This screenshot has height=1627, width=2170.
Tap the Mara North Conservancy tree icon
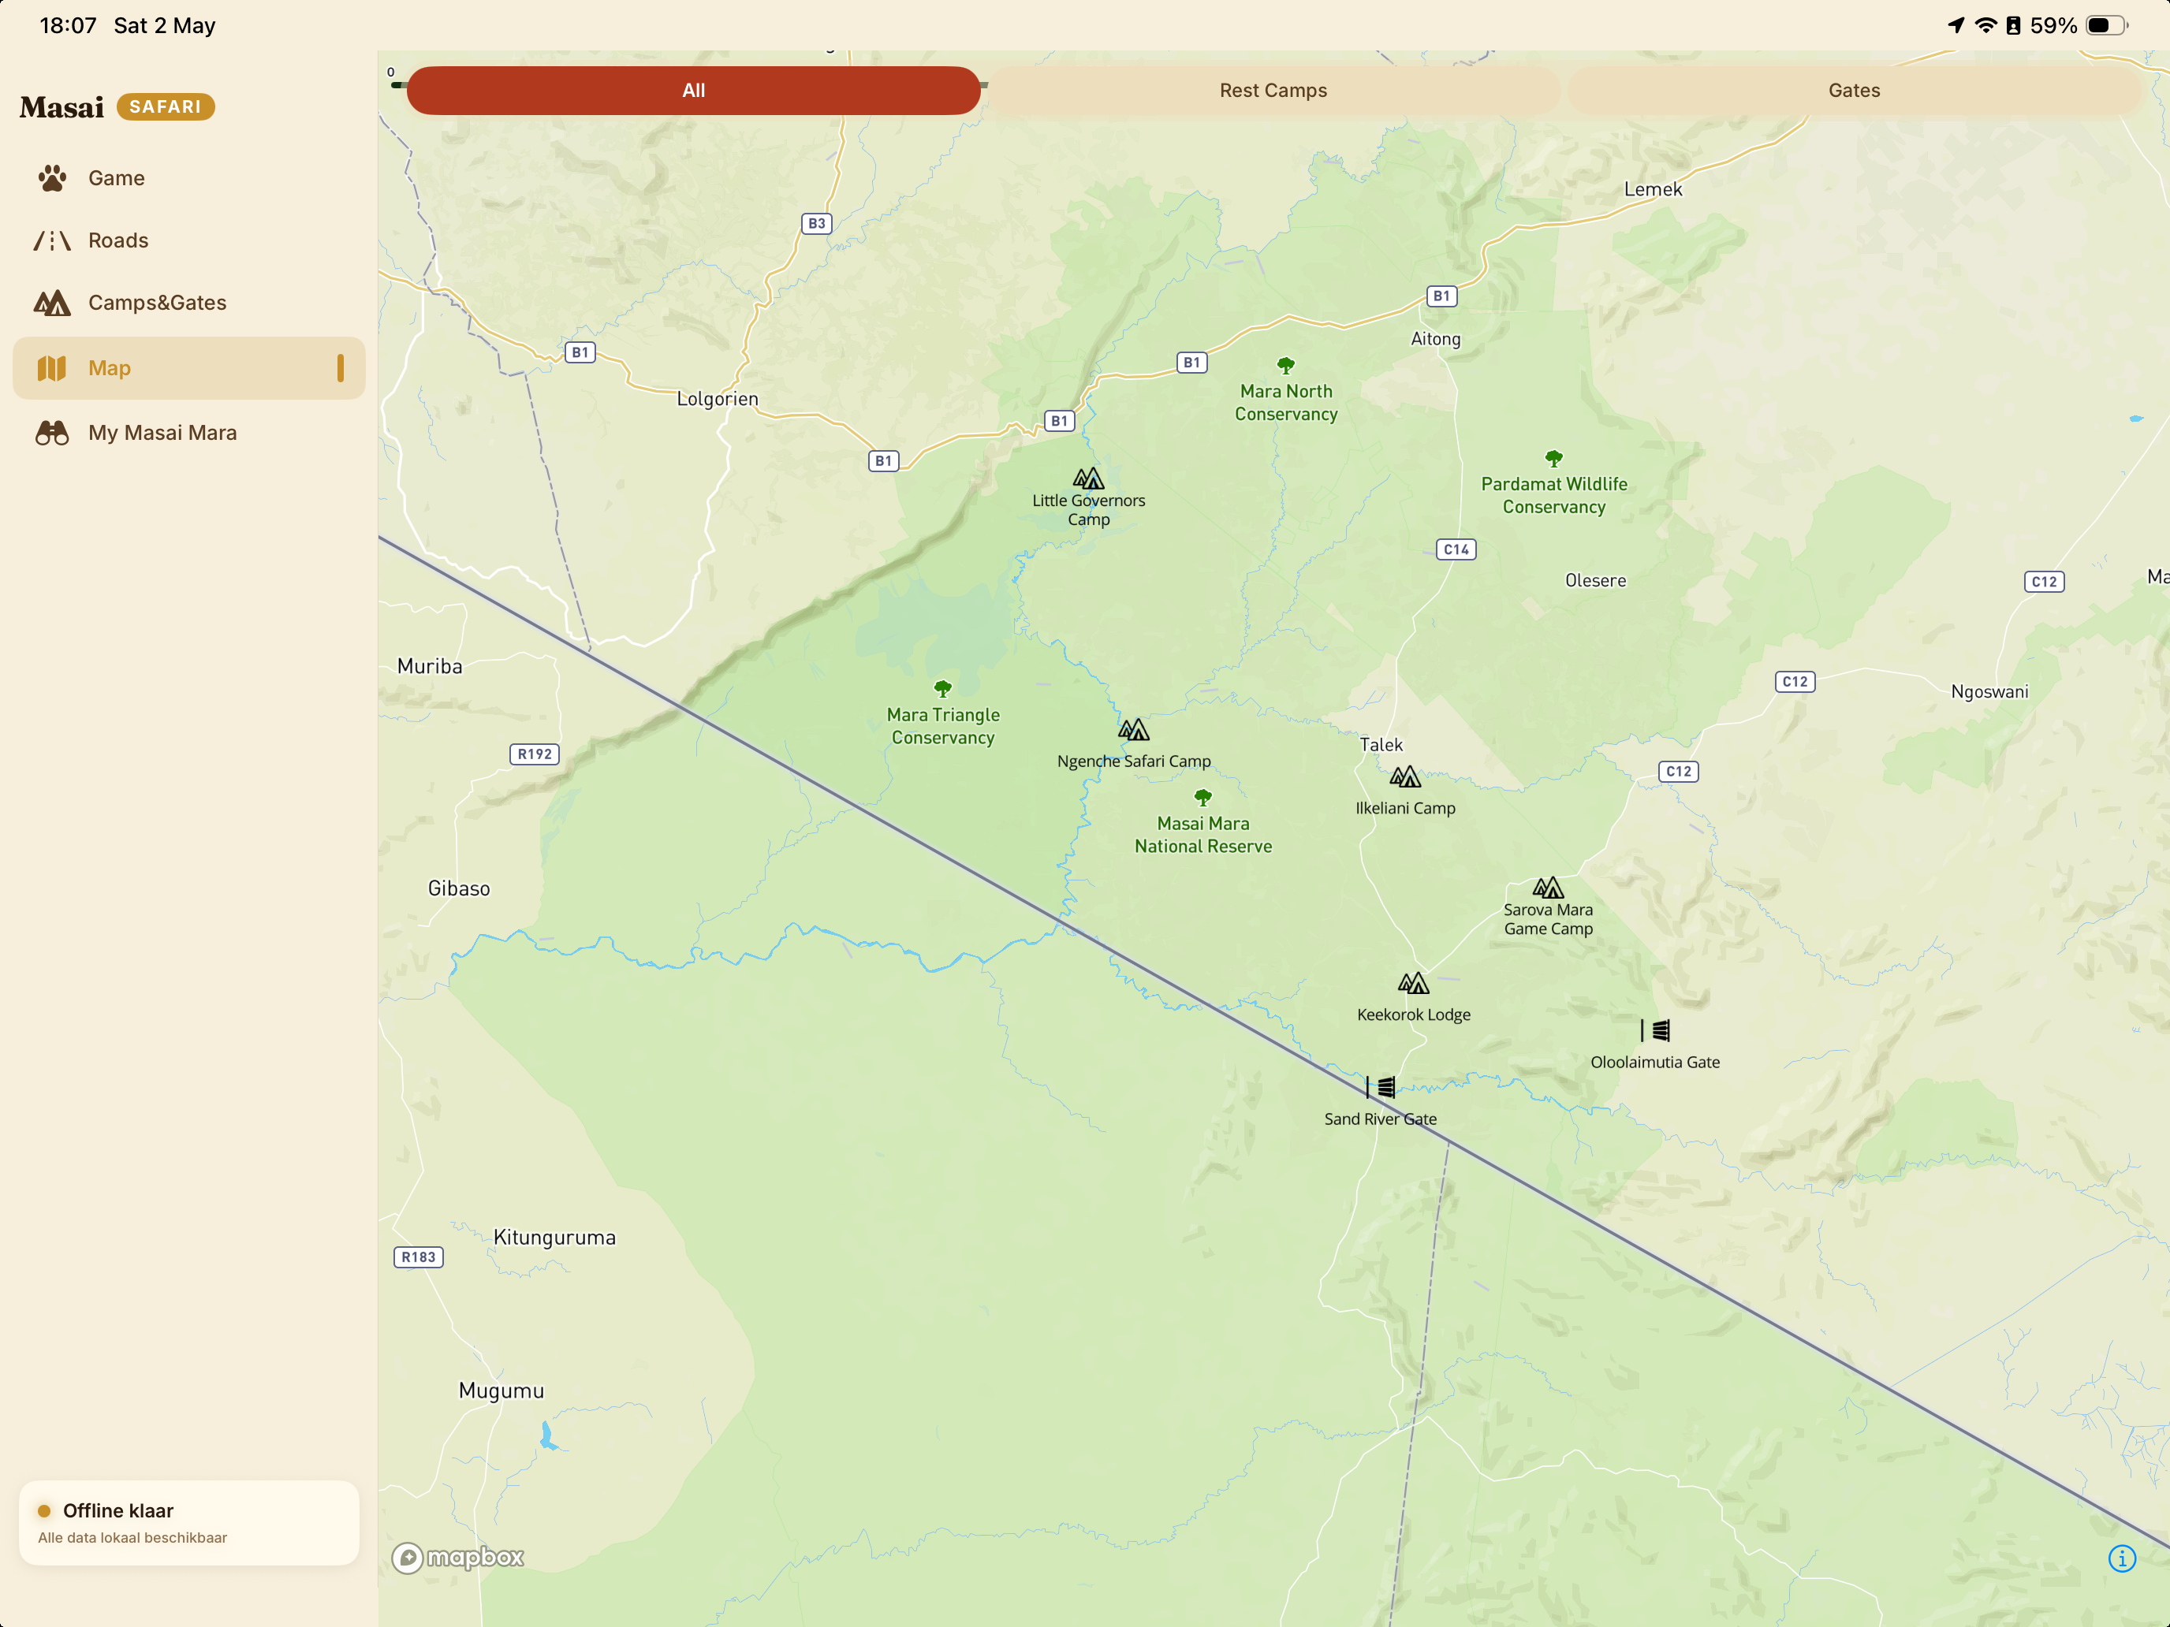(x=1285, y=366)
